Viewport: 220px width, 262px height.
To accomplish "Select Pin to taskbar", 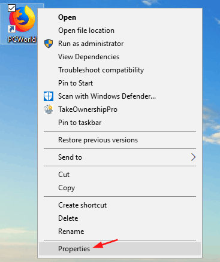I will pos(80,123).
